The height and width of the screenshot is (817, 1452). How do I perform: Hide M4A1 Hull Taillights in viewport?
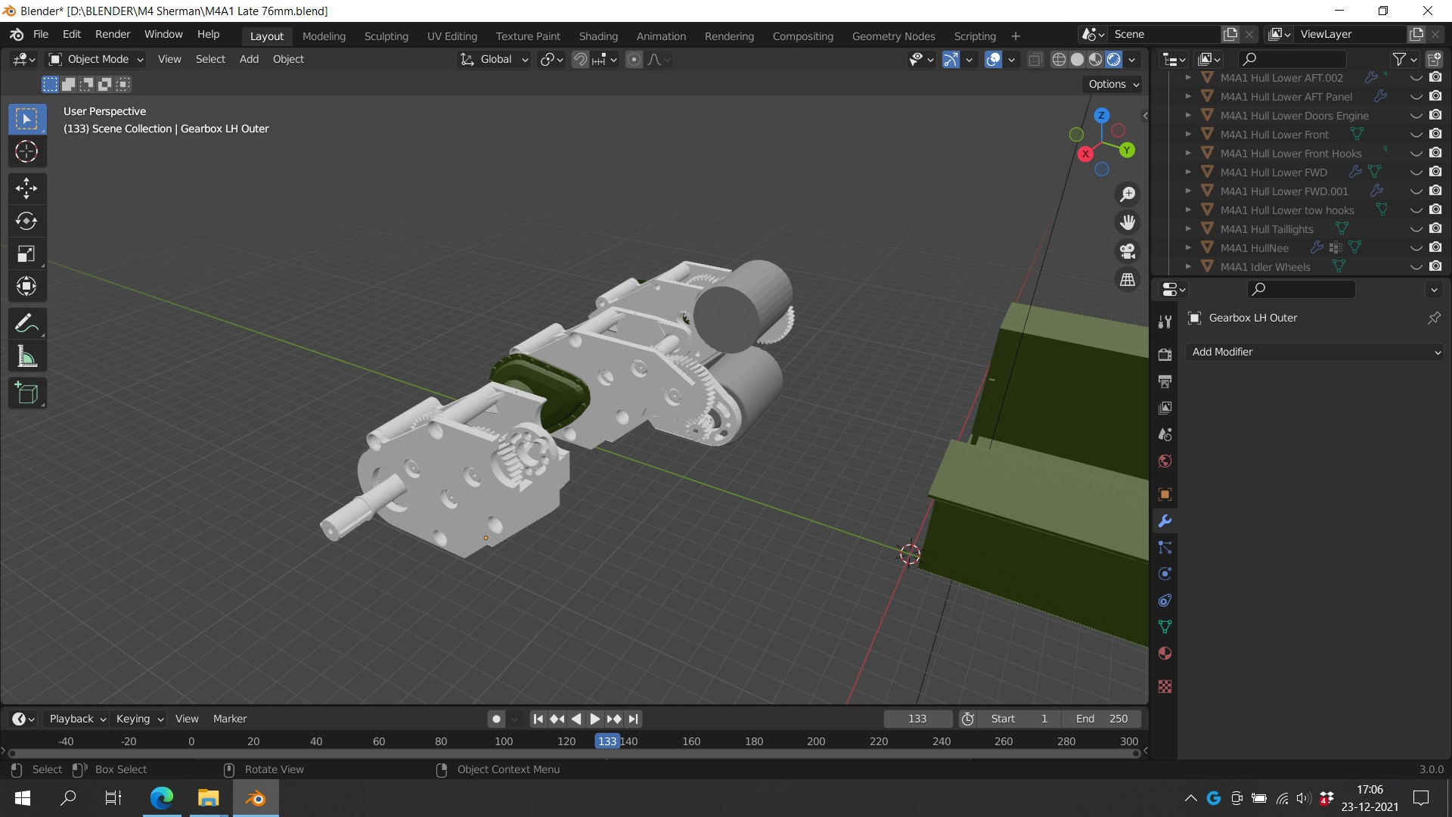1416,229
